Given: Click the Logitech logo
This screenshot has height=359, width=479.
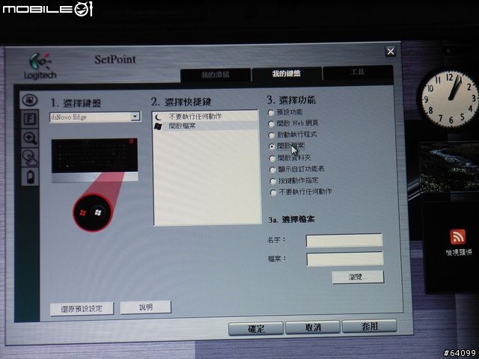Looking at the screenshot, I should pyautogui.click(x=40, y=67).
